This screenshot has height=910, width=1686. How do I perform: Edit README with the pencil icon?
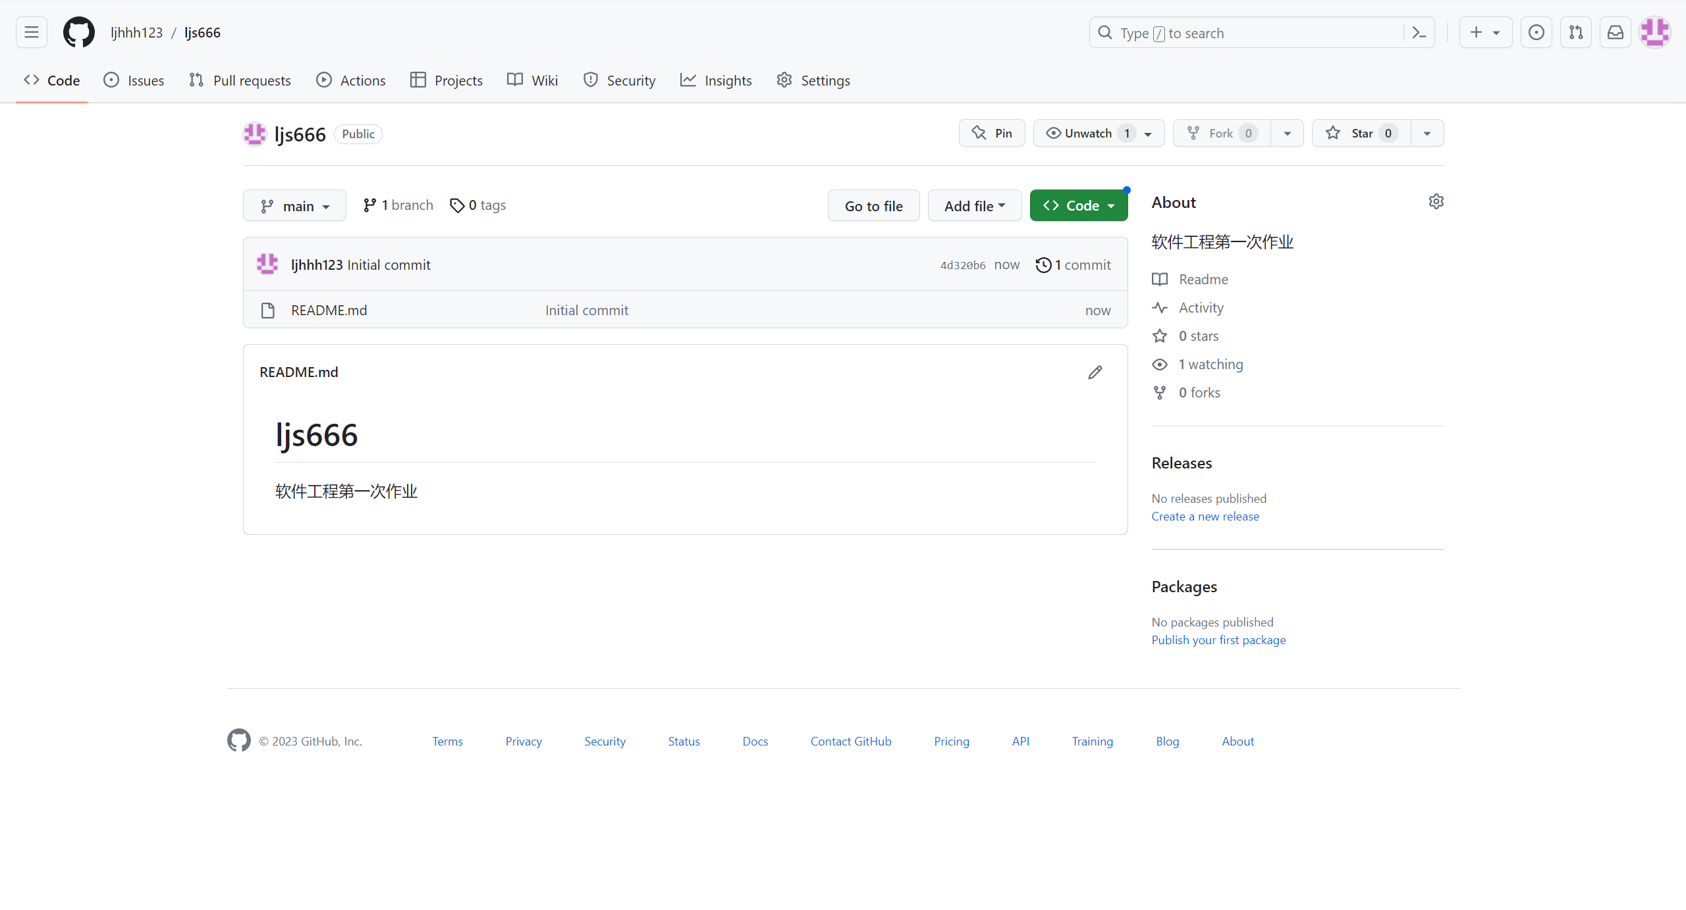[1095, 372]
